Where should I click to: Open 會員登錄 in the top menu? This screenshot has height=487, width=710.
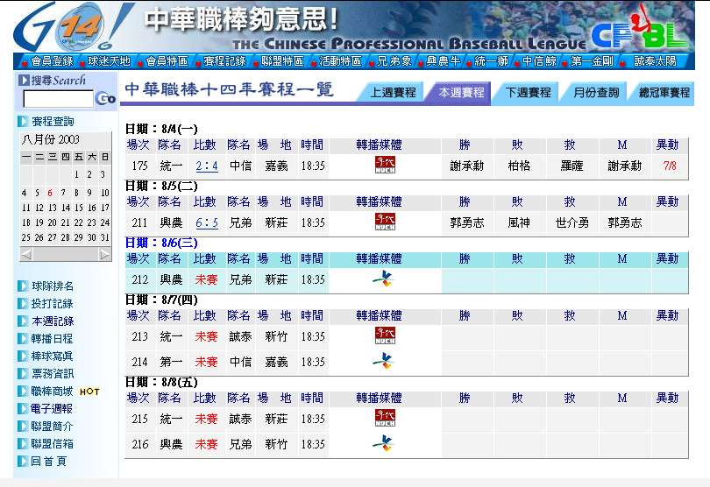tap(52, 61)
